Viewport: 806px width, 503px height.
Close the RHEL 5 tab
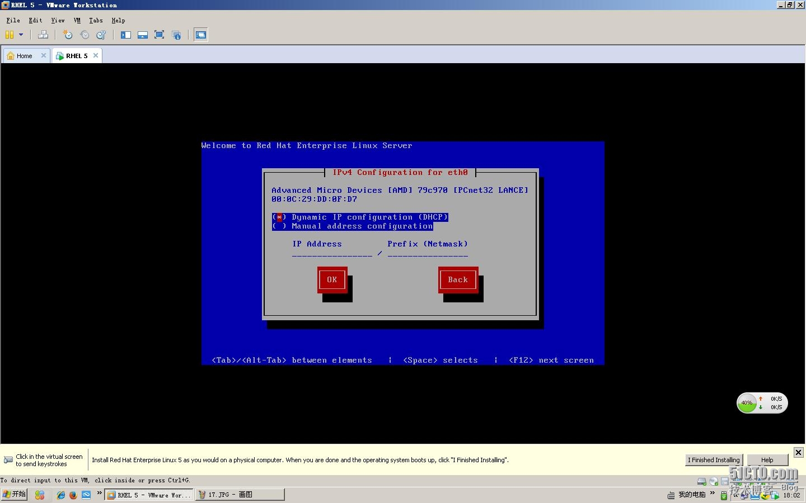pos(96,55)
